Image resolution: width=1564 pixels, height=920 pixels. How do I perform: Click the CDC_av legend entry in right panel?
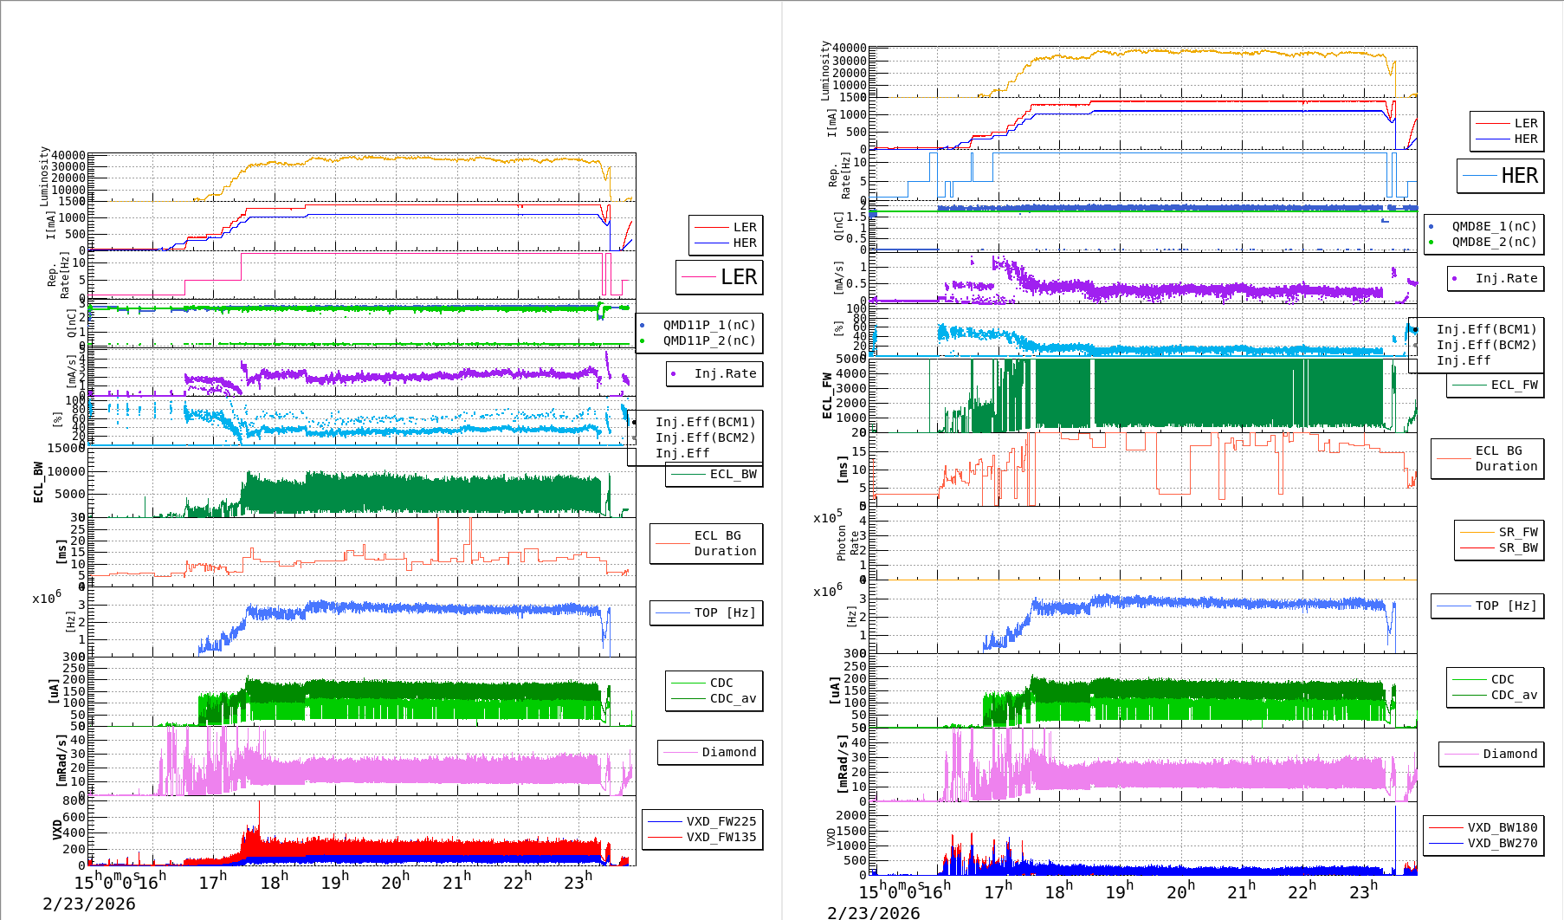[x=1512, y=695]
